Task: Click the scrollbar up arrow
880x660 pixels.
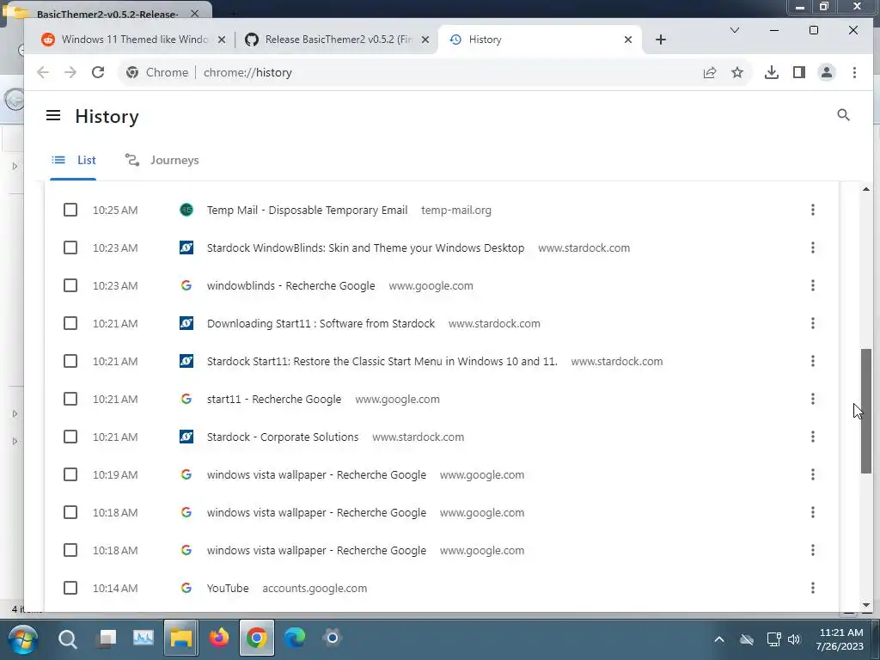Action: tap(866, 189)
